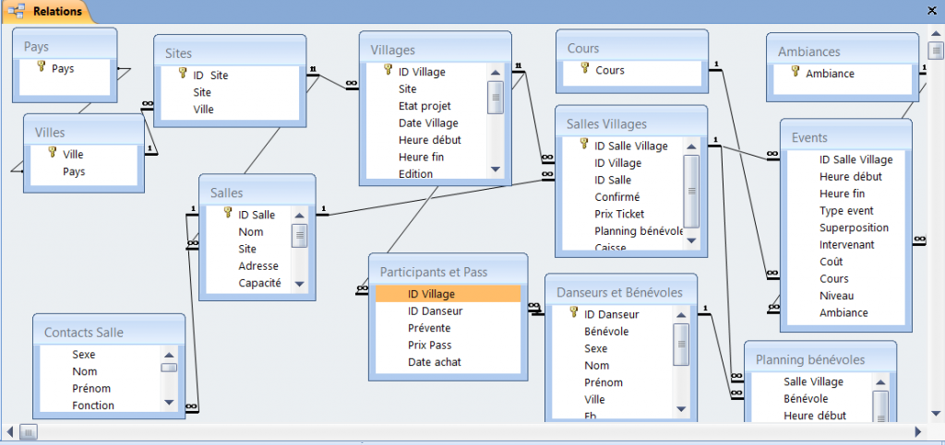Click the key icon beside ID Village
Image resolution: width=945 pixels, height=445 pixels.
coord(388,72)
